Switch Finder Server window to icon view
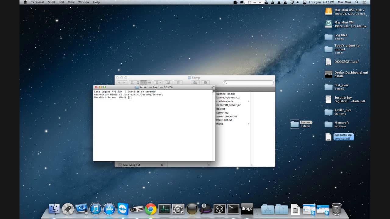 [132, 82]
